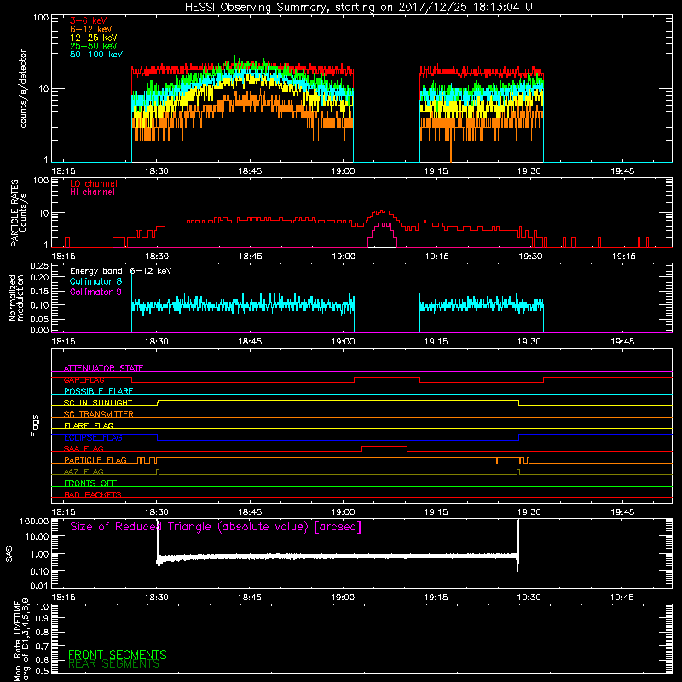
Task: Click the Normalized modulation axis label
Action: click(16, 298)
